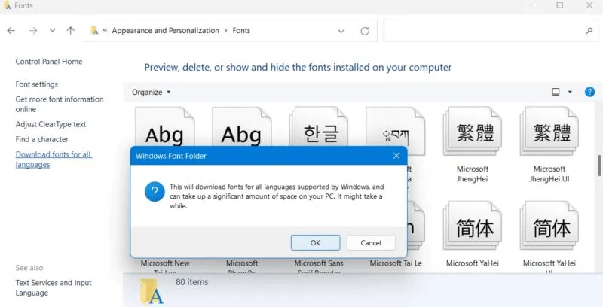Viewport: 603px width, 307px height.
Task: Go up one level arrow
Action: pyautogui.click(x=70, y=31)
